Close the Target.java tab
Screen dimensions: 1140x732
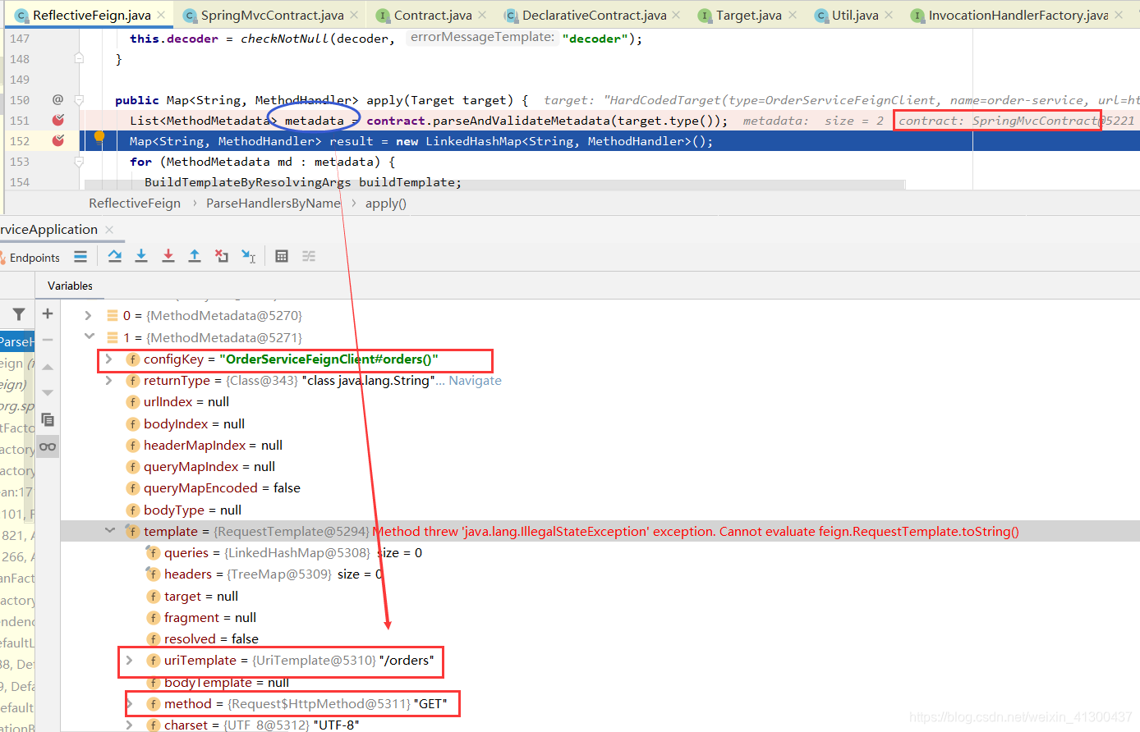tap(793, 15)
